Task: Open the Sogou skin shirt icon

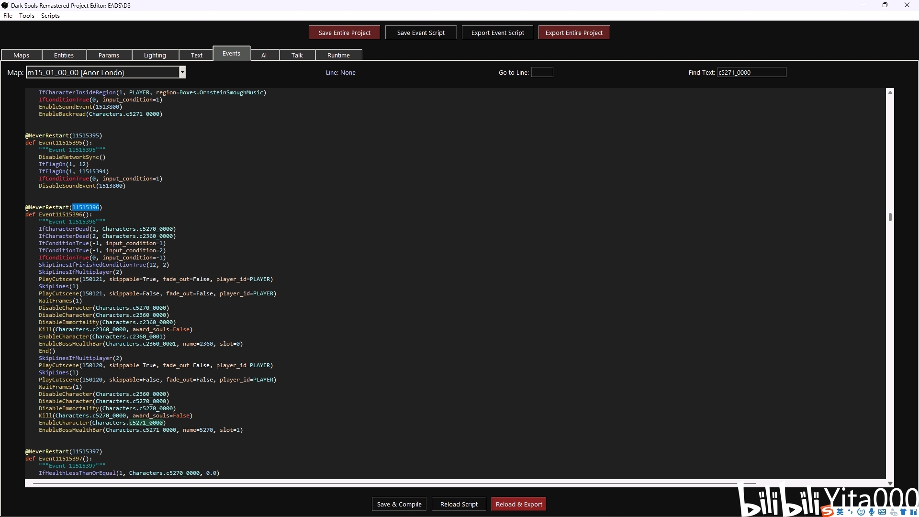Action: coord(903,512)
